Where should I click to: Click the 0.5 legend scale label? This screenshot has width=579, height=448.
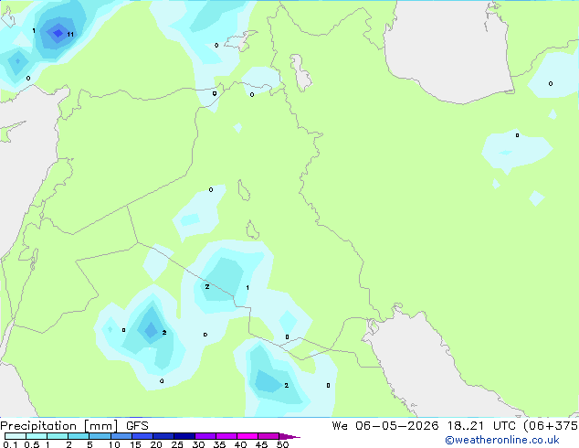(32, 444)
